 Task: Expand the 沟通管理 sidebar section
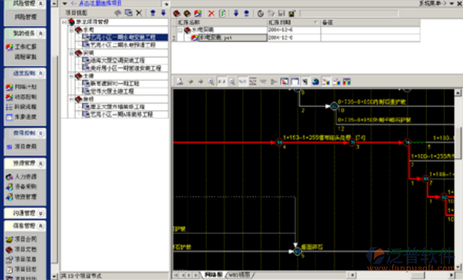pos(40,213)
